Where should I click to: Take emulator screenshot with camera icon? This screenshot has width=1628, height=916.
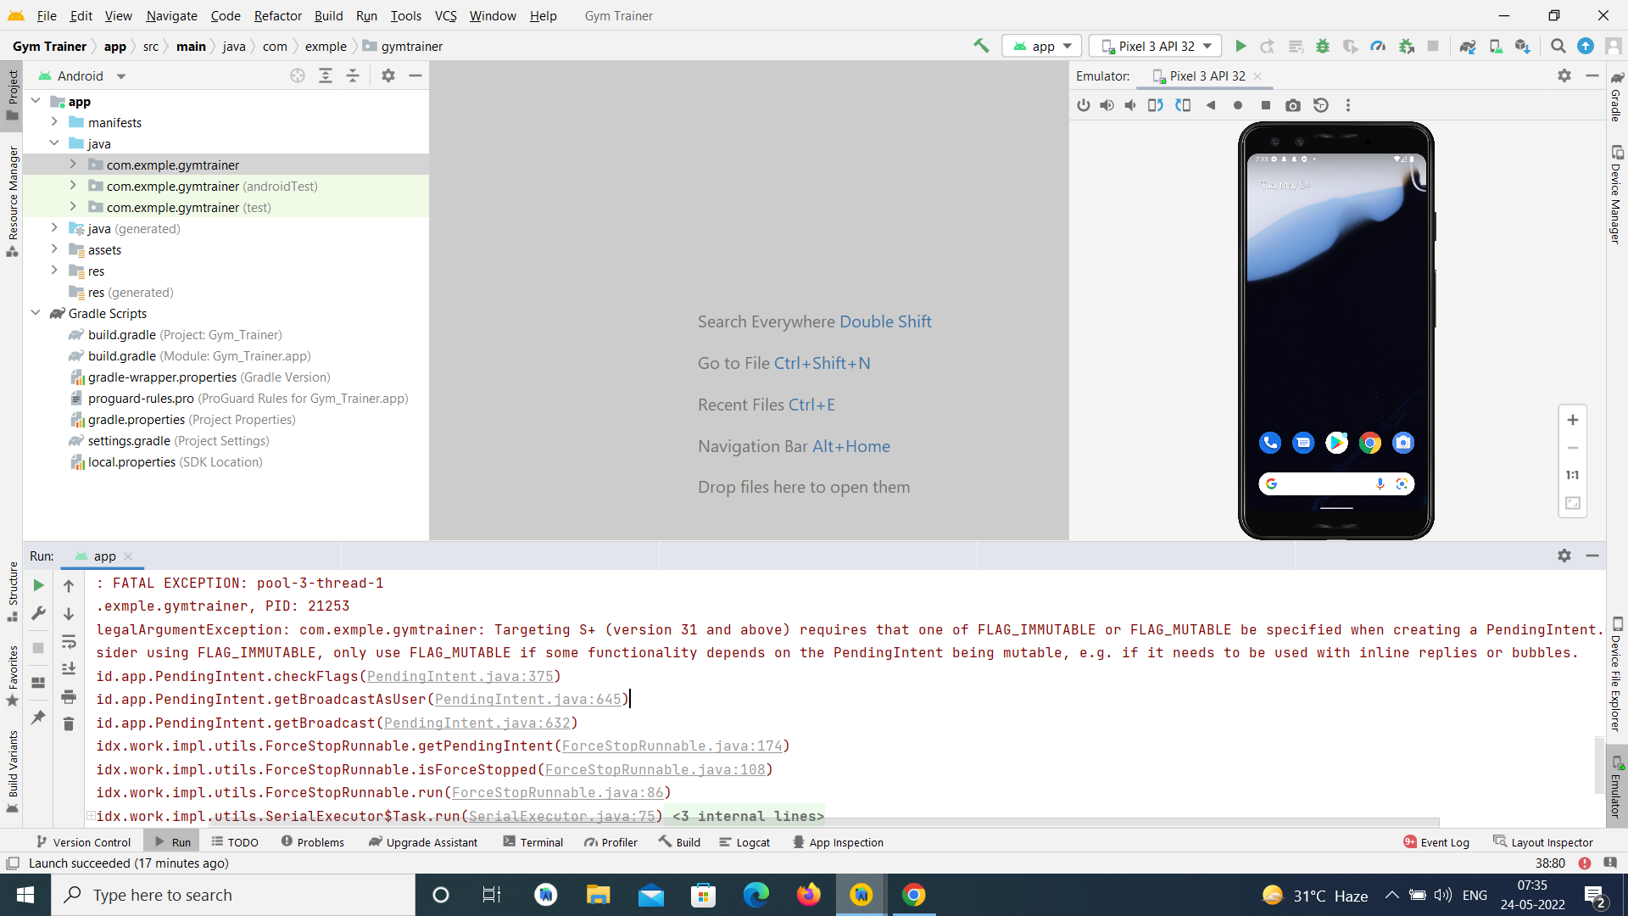tap(1292, 105)
